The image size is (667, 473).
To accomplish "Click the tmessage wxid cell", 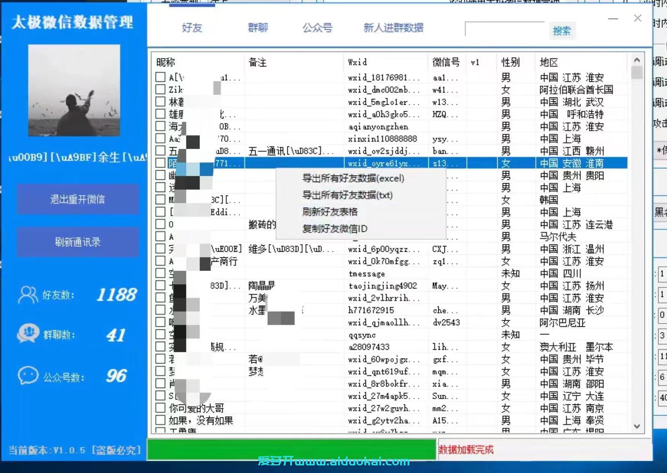I will click(x=366, y=273).
